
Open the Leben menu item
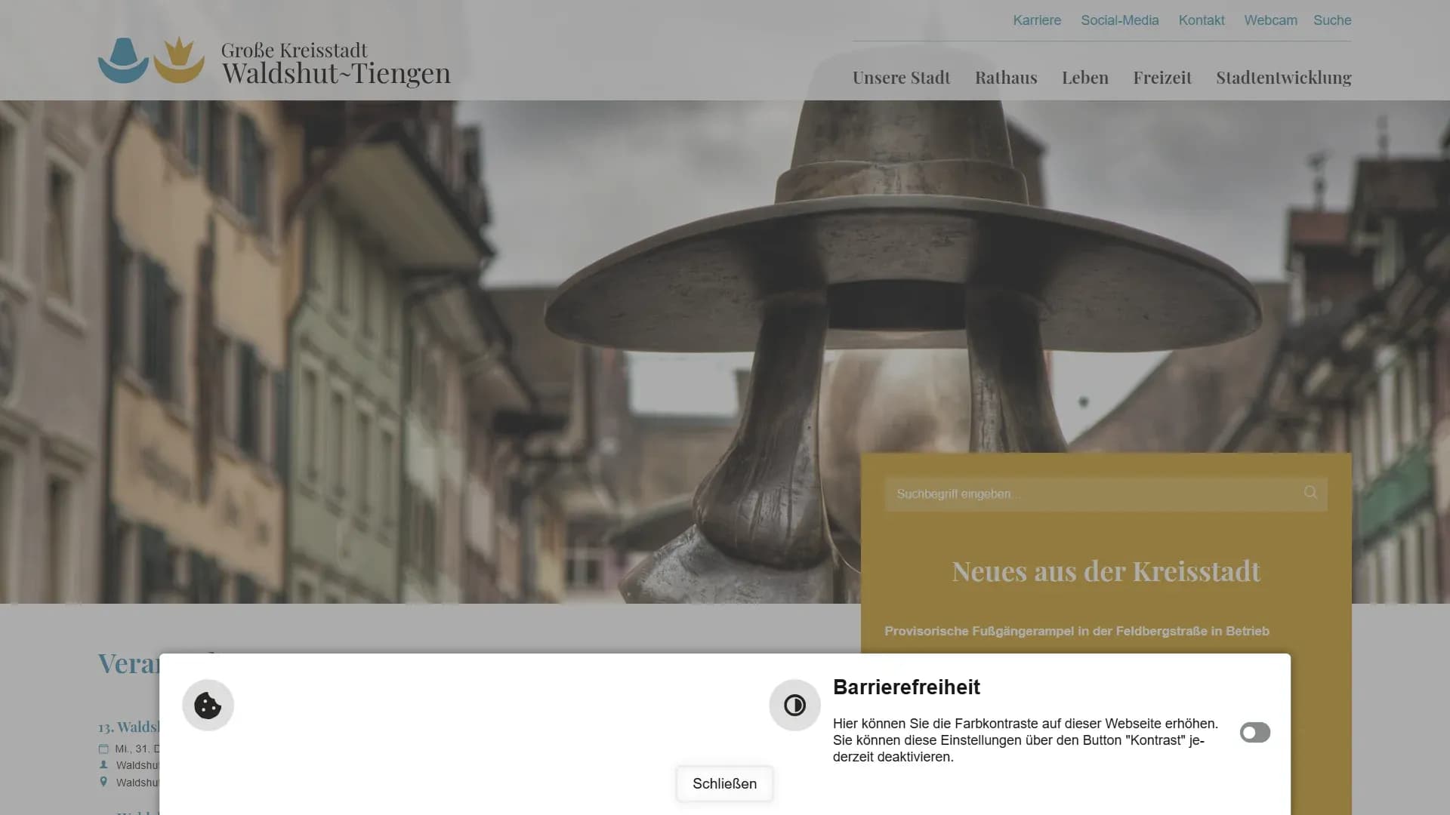(1084, 78)
